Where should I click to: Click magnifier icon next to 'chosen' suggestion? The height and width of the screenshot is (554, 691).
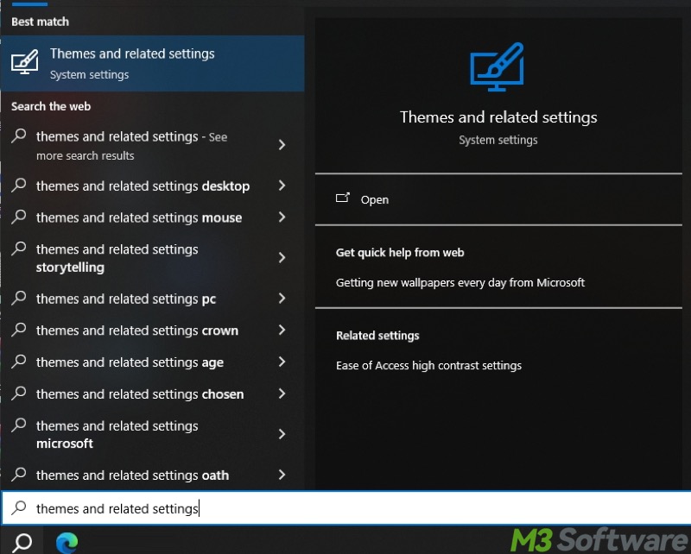[19, 393]
